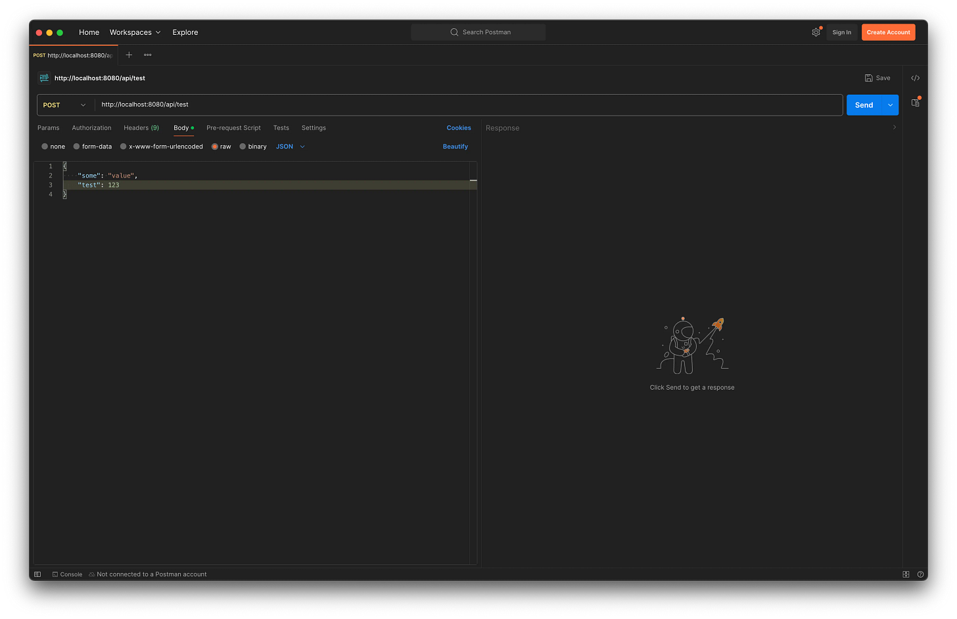Open the tab options ellipsis menu
The width and height of the screenshot is (957, 619).
point(148,55)
